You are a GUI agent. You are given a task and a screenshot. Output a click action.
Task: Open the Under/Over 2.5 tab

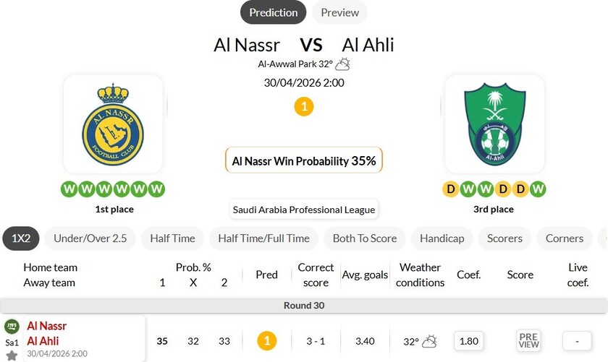(90, 238)
